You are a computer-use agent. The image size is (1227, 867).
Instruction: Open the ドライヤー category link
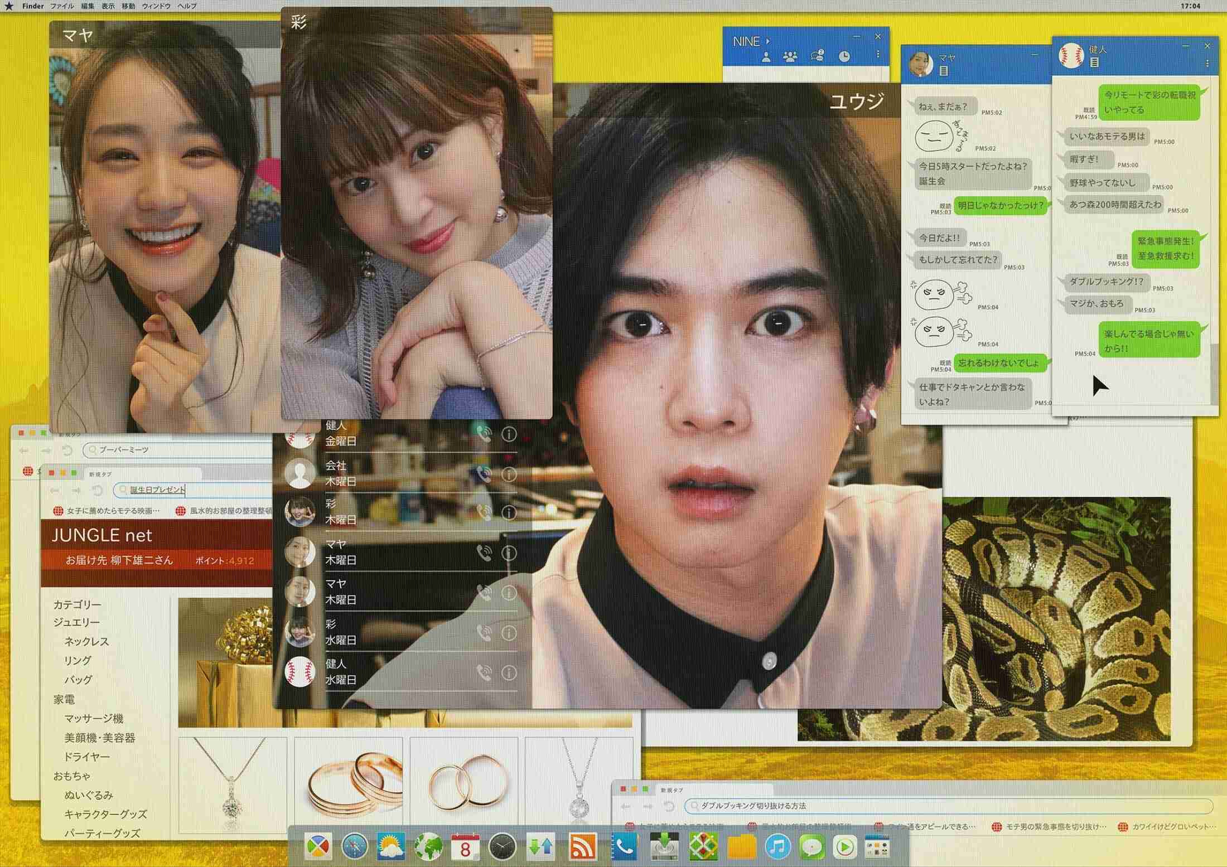click(87, 757)
